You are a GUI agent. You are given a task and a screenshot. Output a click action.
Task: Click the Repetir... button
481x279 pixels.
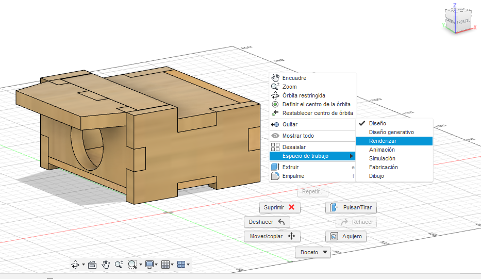coord(312,191)
